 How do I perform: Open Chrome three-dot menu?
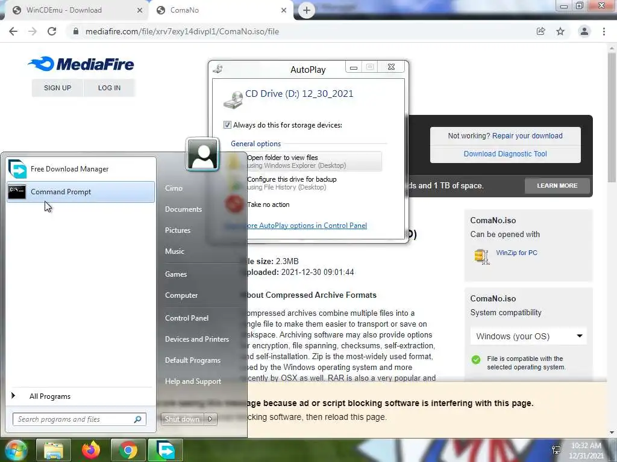(x=604, y=31)
